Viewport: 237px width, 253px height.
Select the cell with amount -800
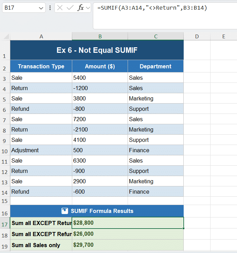pyautogui.click(x=100, y=109)
